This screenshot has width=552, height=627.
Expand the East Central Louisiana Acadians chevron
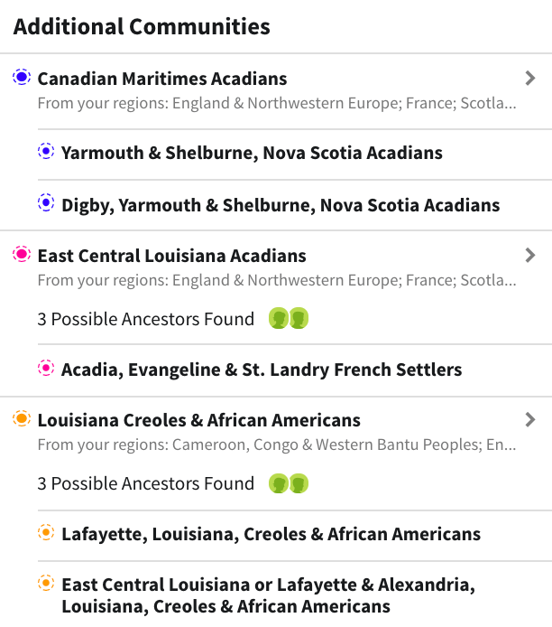[x=530, y=256]
